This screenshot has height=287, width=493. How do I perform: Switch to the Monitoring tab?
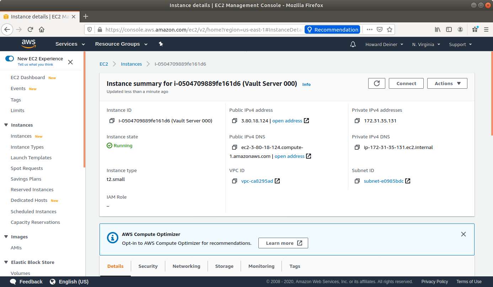point(261,266)
